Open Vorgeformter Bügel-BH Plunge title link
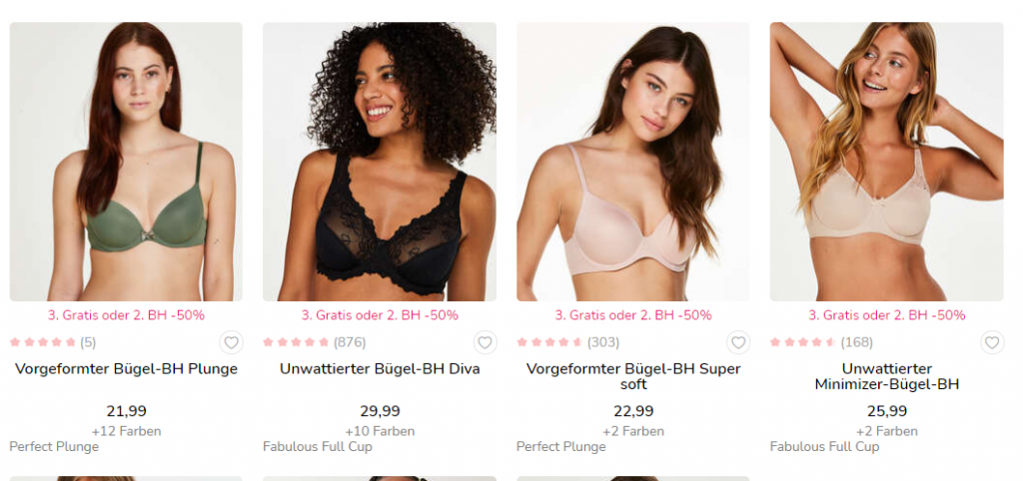 [x=126, y=369]
